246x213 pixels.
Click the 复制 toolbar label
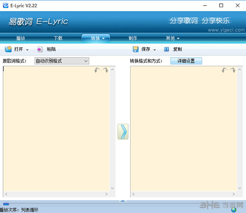pos(177,49)
